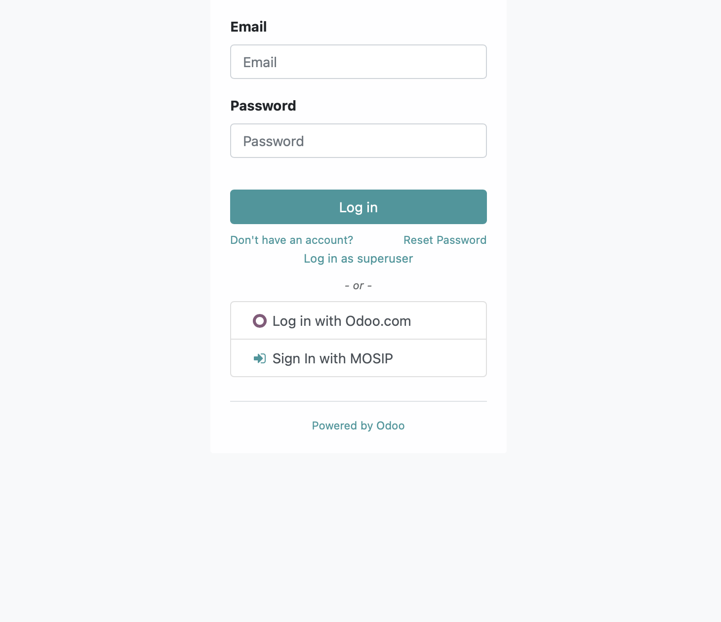This screenshot has height=622, width=721.
Task: Click the Email field label
Action: click(x=248, y=27)
